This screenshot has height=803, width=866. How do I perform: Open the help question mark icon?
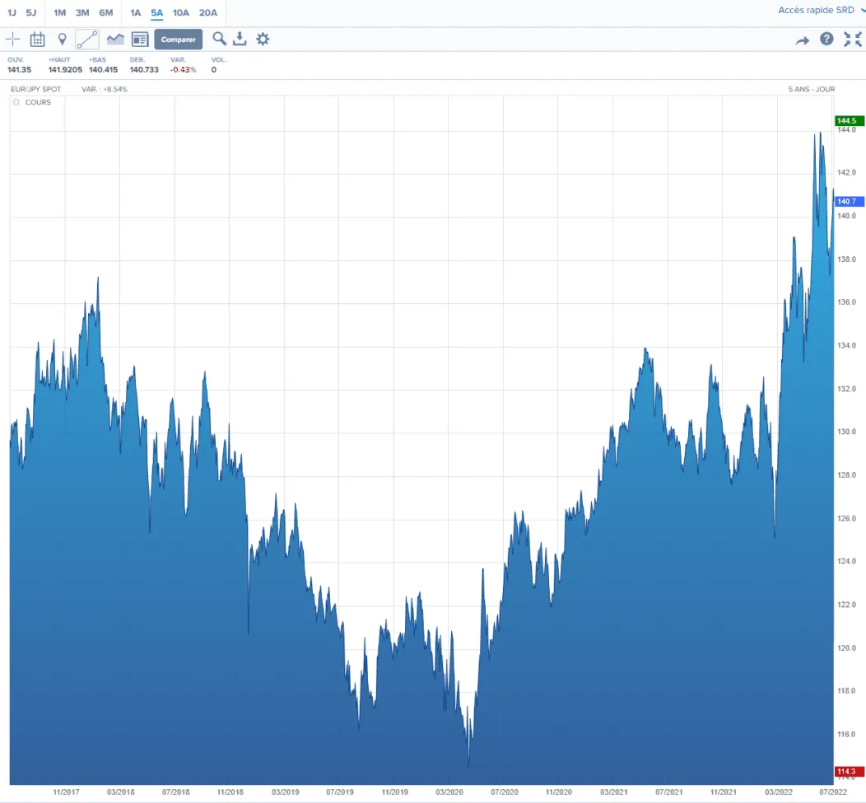tap(826, 39)
